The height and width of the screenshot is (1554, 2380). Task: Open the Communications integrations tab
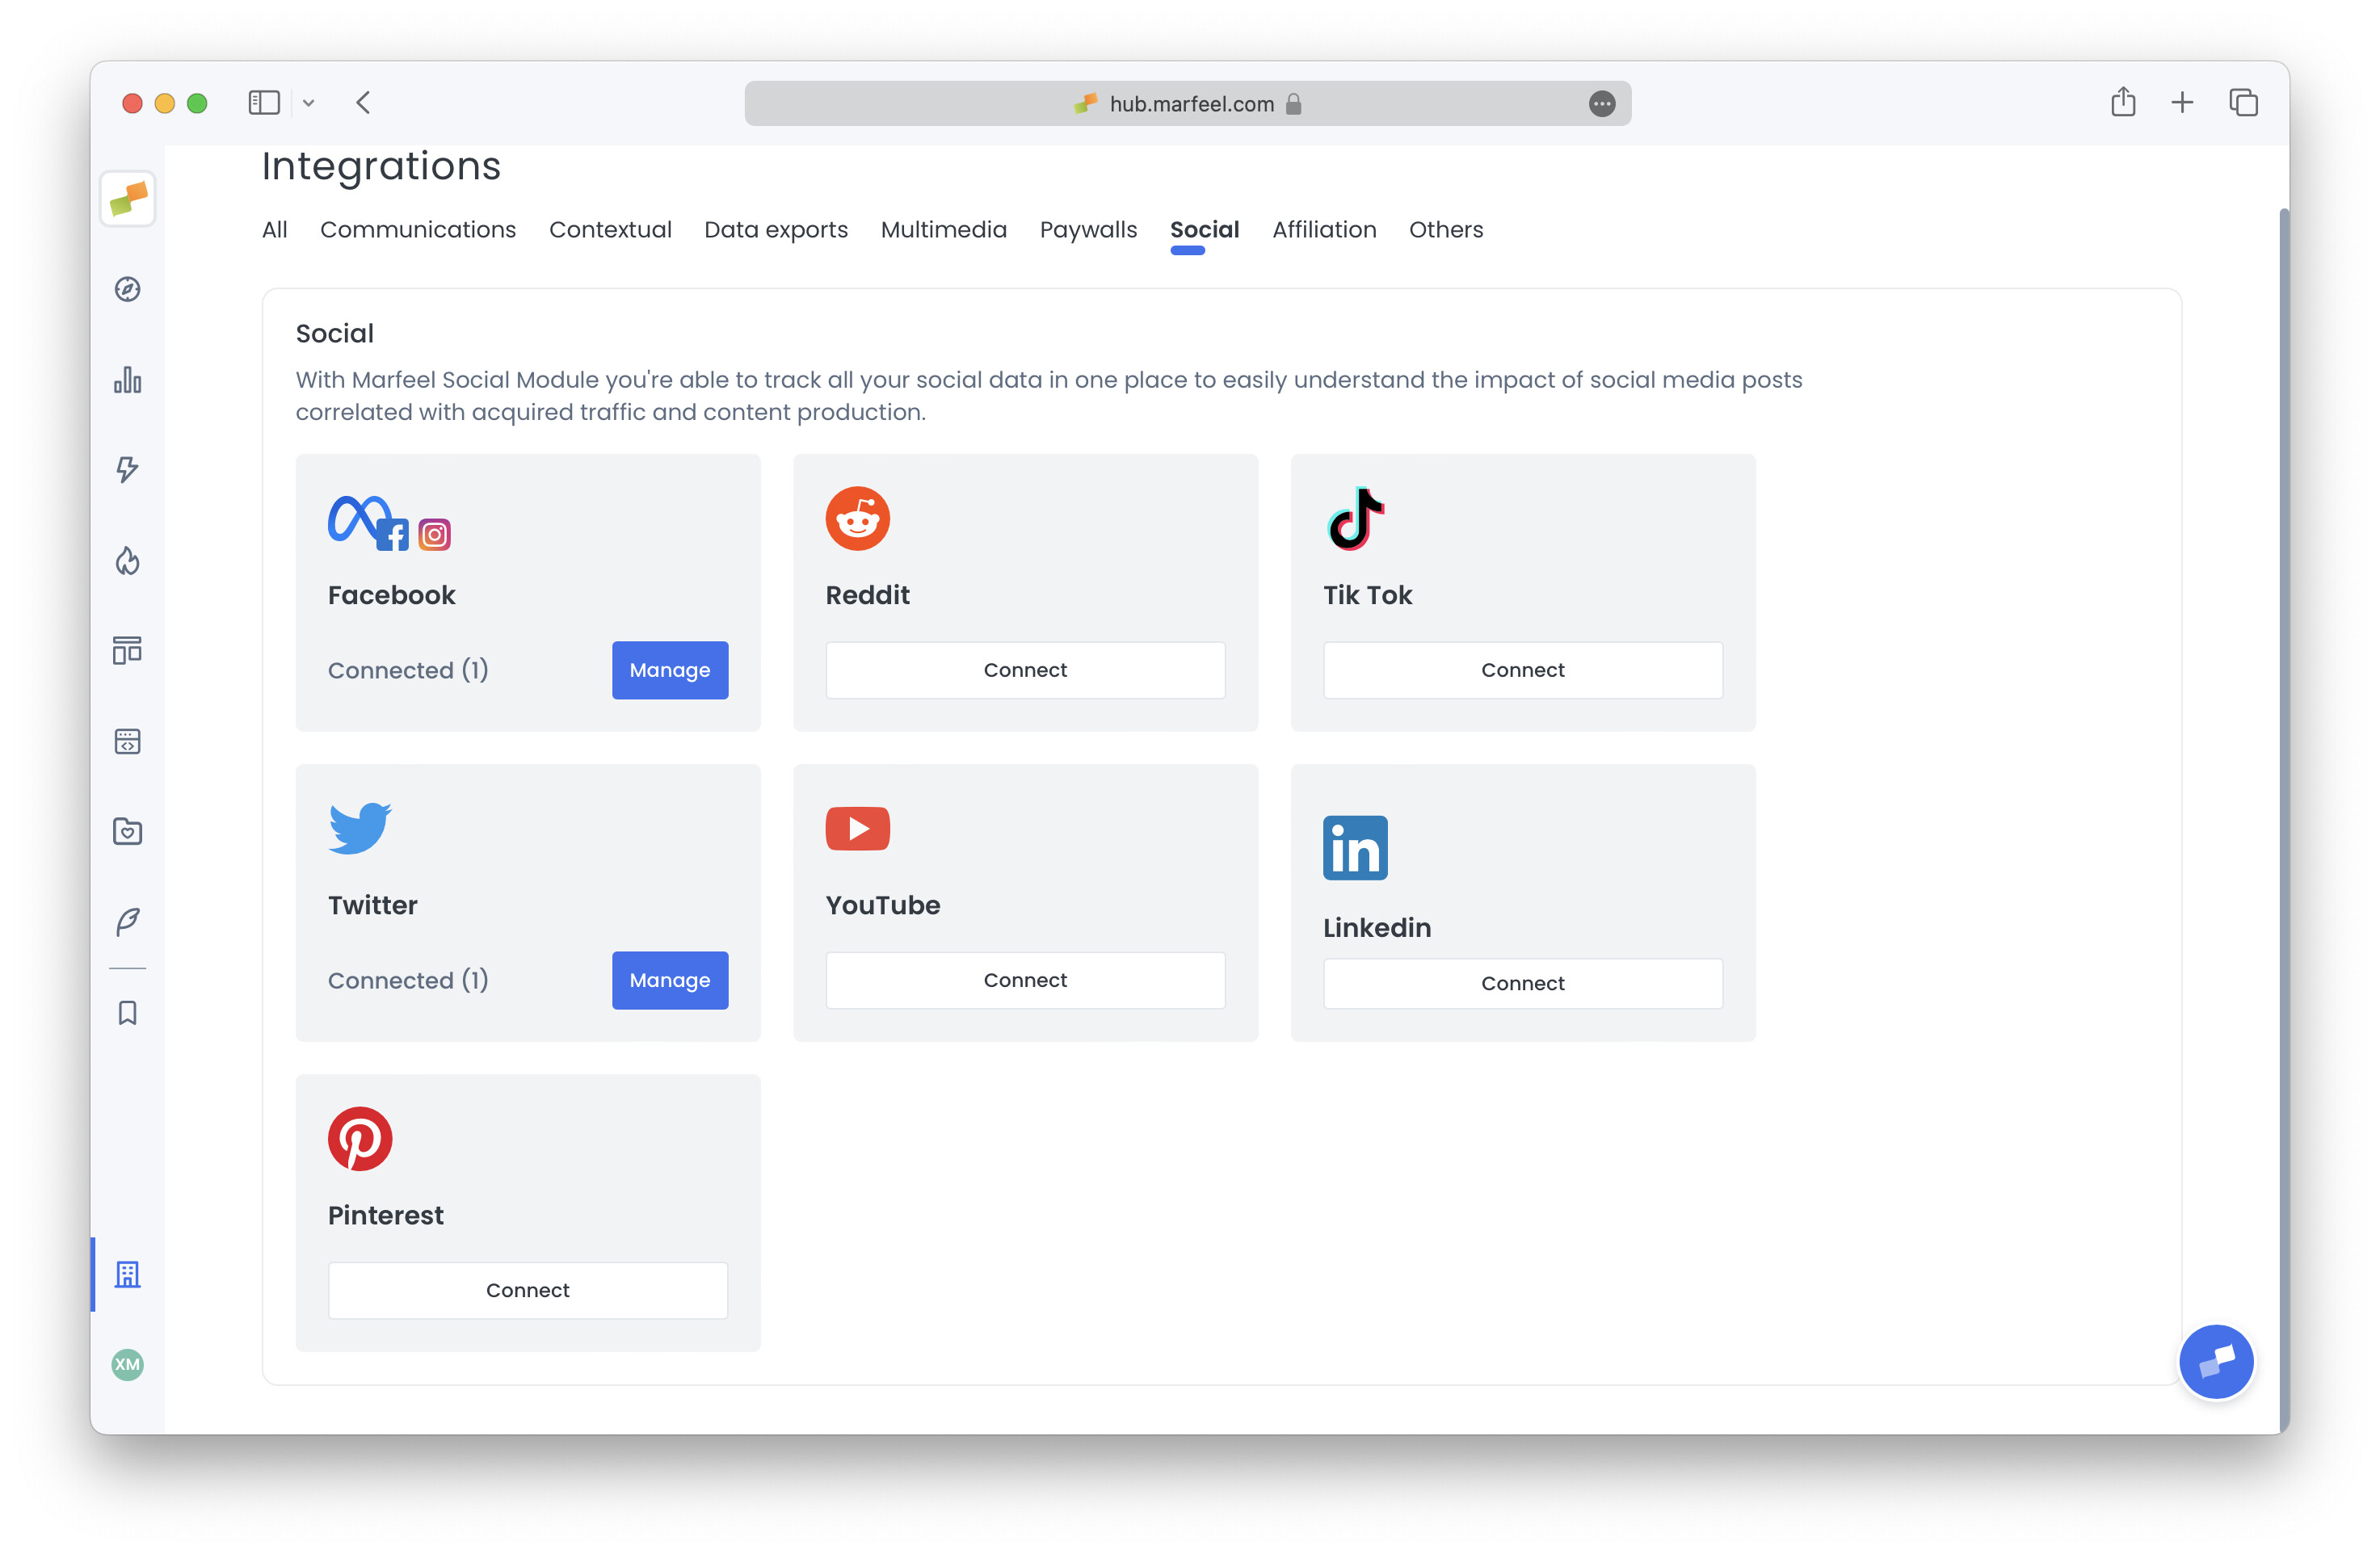coord(418,229)
